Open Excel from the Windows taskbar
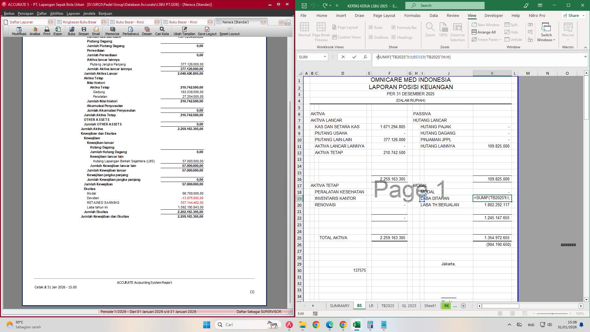Screen dimensions: 590x332 pyautogui.click(x=356, y=325)
